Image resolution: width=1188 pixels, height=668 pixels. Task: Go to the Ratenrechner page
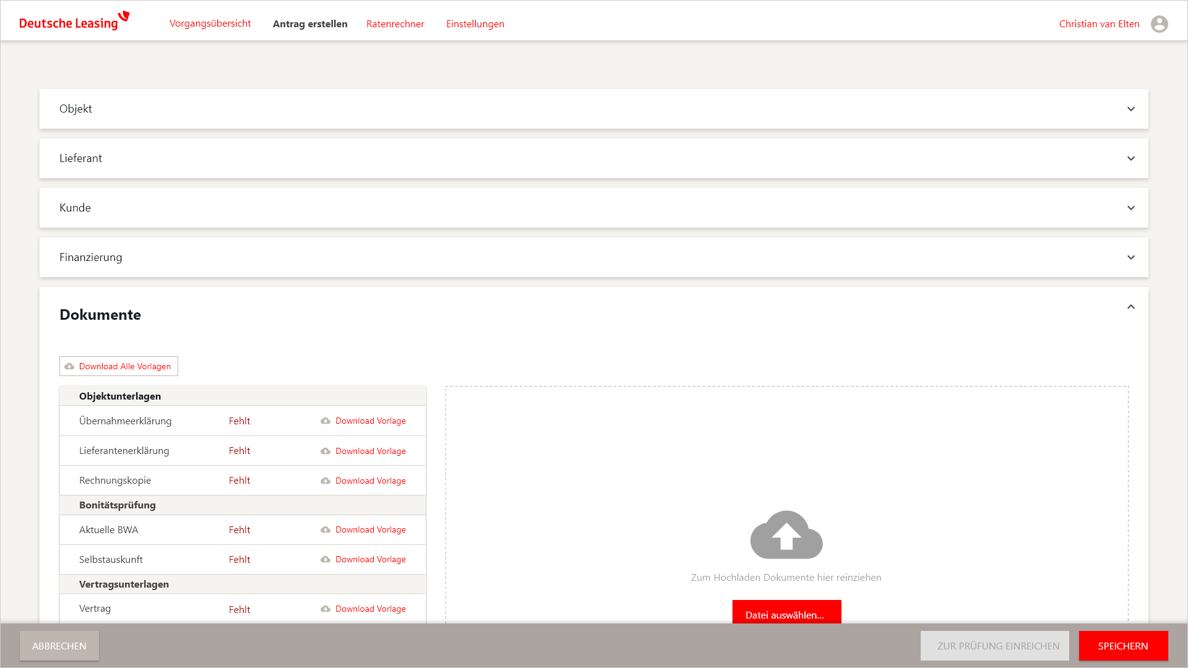pyautogui.click(x=395, y=24)
